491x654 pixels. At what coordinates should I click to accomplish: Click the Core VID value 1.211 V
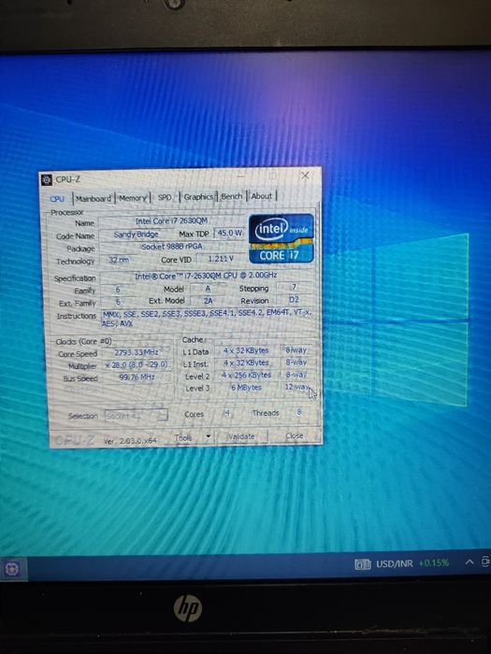tap(221, 259)
